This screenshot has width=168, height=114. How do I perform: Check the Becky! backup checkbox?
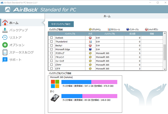coord(52,45)
